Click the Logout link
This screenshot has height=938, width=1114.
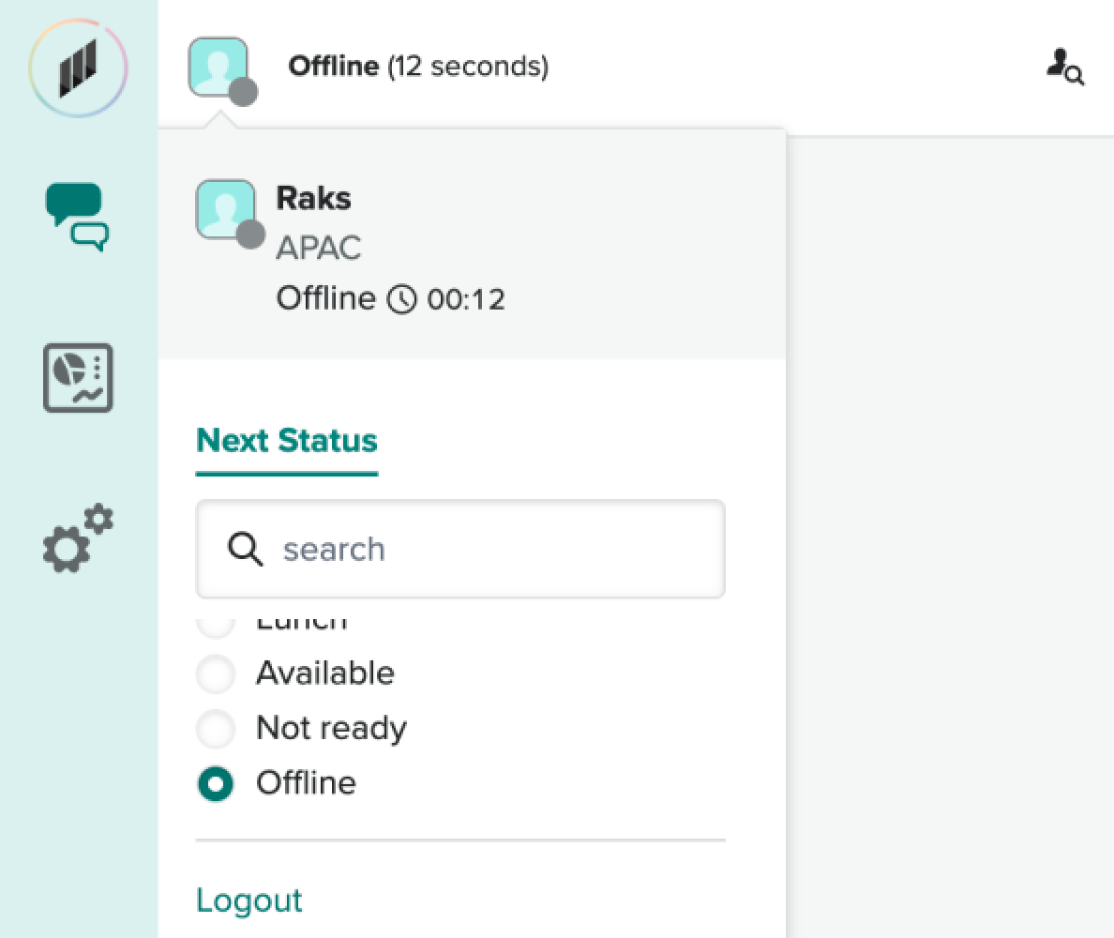click(249, 900)
